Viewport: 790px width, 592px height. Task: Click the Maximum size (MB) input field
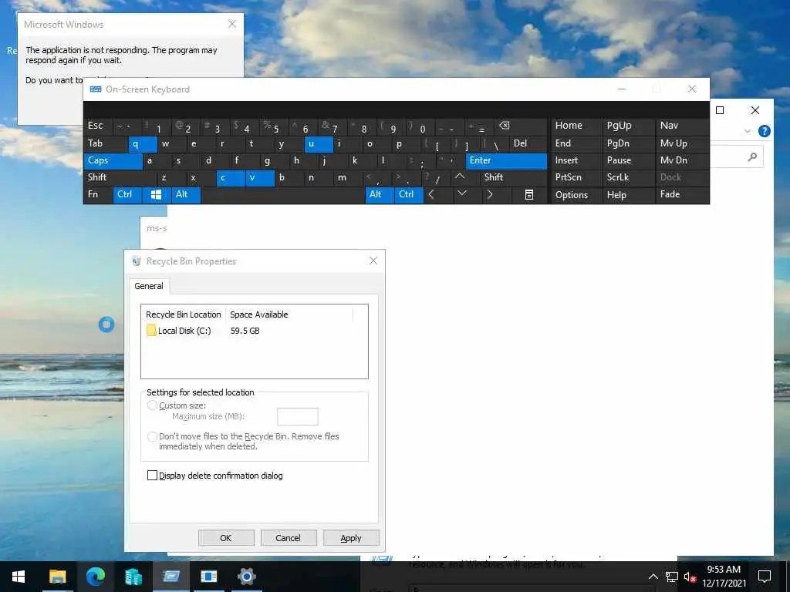point(297,417)
